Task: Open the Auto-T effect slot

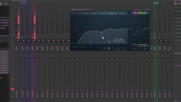Action: tap(178, 8)
